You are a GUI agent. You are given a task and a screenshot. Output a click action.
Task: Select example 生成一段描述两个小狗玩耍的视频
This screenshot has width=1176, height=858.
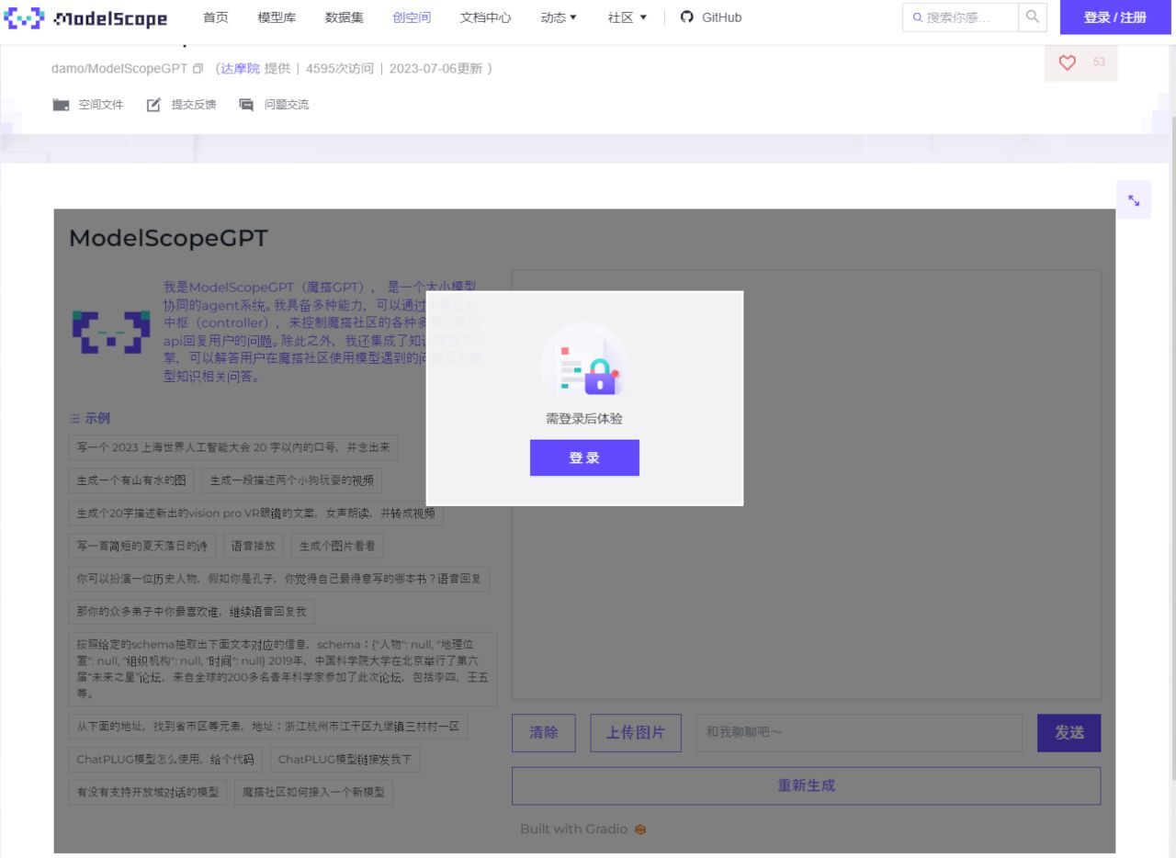tap(292, 480)
